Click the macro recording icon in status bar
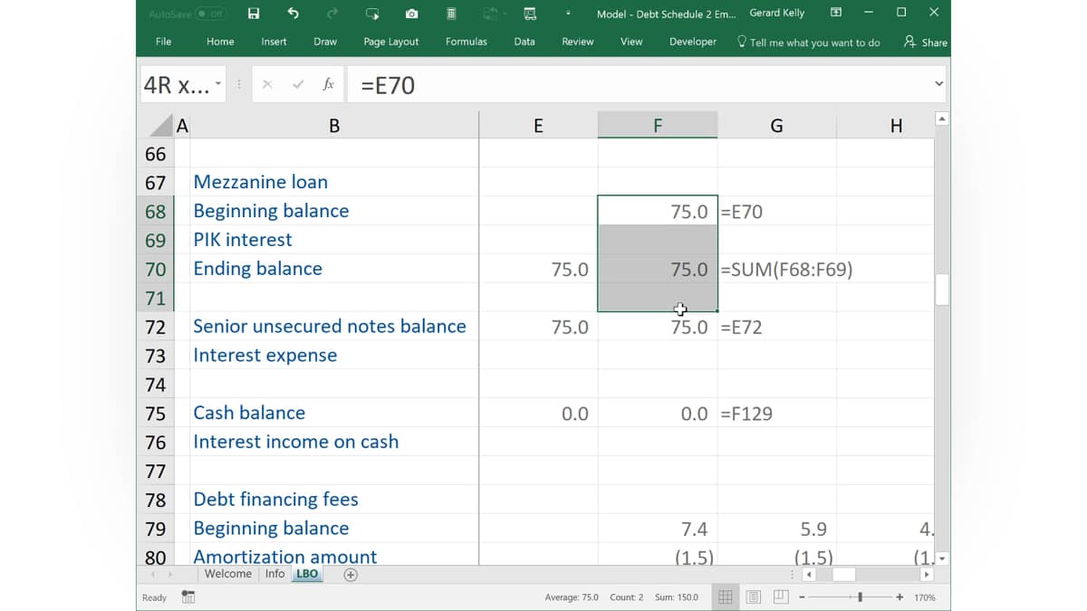This screenshot has height=611, width=1087. pyautogui.click(x=188, y=597)
